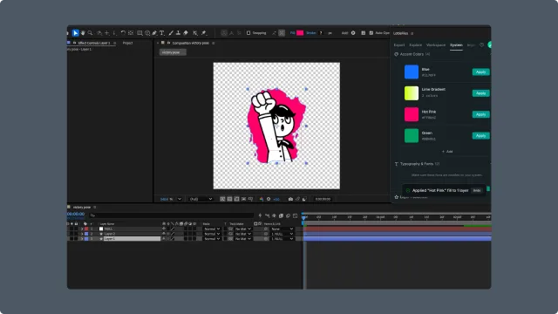Apply the Hot Pink accent color

pos(480,114)
